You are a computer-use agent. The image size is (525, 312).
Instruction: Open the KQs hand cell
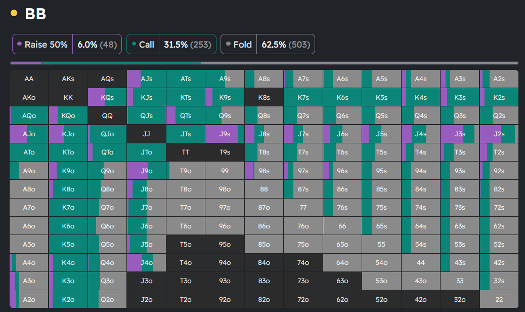point(107,97)
